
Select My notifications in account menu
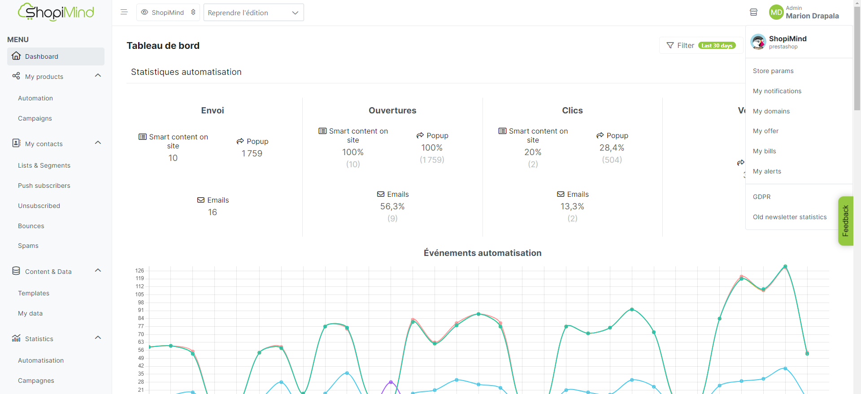point(777,91)
